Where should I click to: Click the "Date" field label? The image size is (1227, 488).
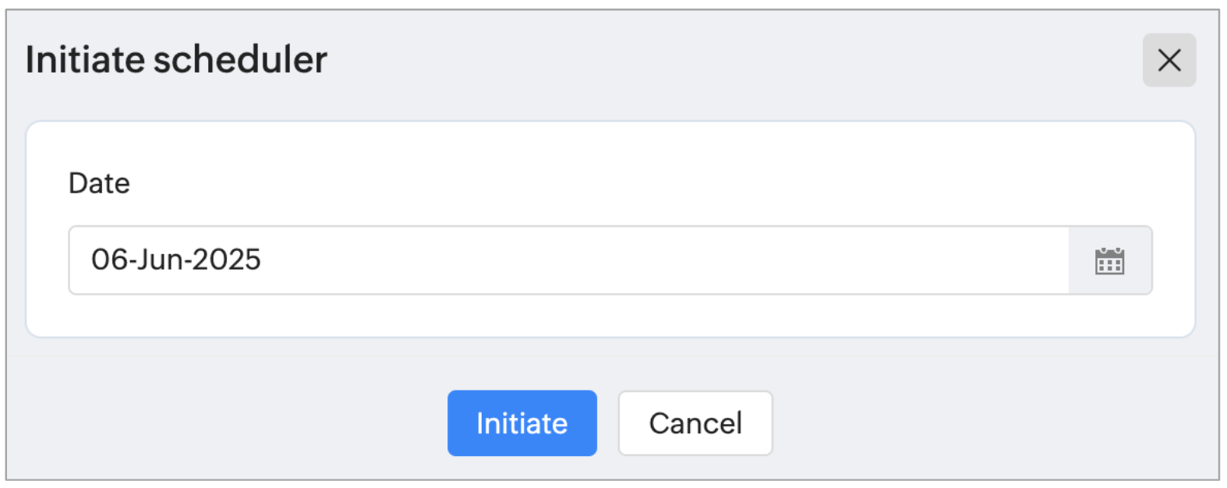tap(99, 183)
